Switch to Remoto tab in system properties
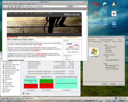 (120, 40)
